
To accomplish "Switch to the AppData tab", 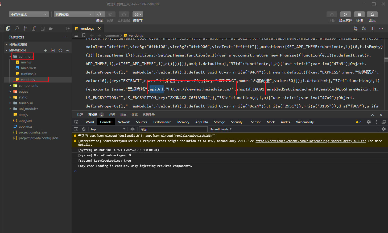I will [x=201, y=122].
